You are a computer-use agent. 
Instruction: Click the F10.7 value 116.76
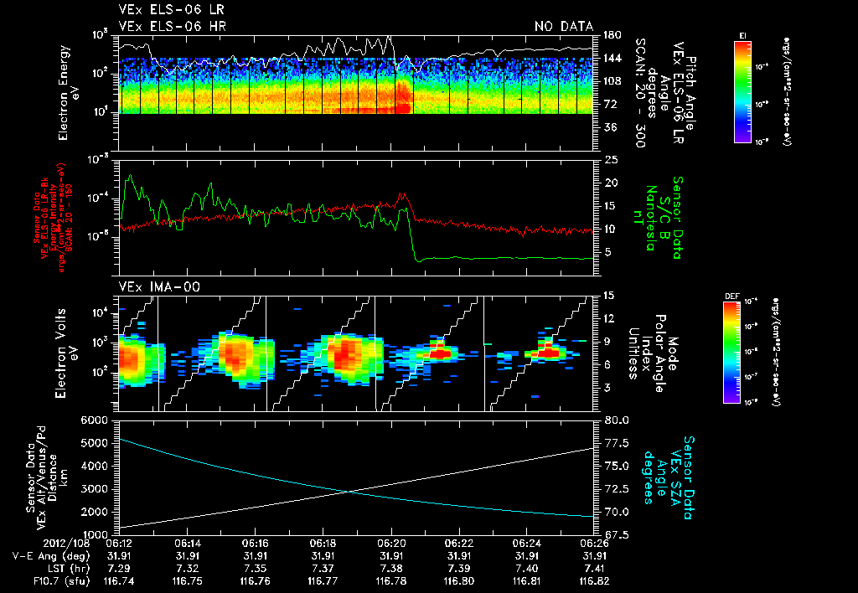point(255,581)
